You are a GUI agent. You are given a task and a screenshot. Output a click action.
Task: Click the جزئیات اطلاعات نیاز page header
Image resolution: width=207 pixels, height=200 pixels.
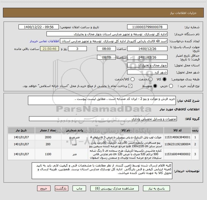[x=183, y=13]
